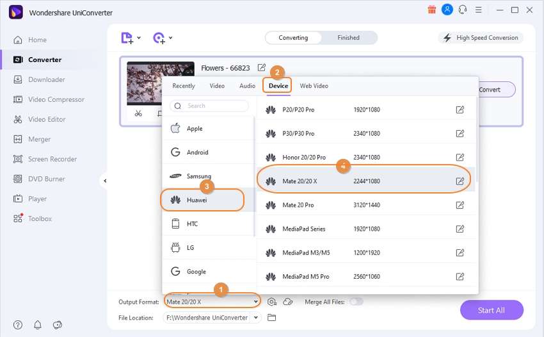544x337 pixels.
Task: Open output folder icon
Action: click(271, 318)
